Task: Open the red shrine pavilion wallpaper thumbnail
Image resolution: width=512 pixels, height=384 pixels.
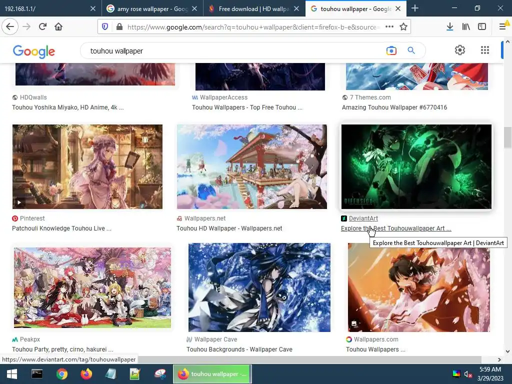Action: tap(252, 166)
